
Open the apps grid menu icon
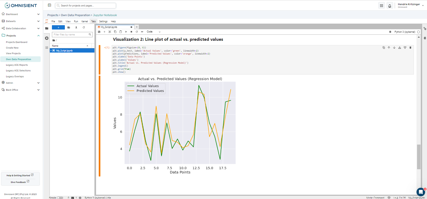coord(382,6)
